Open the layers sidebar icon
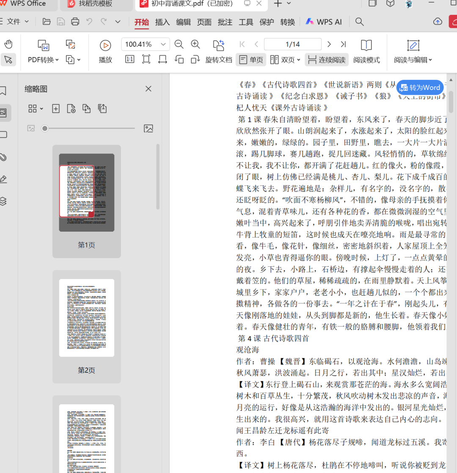457x473 pixels. 3,201
